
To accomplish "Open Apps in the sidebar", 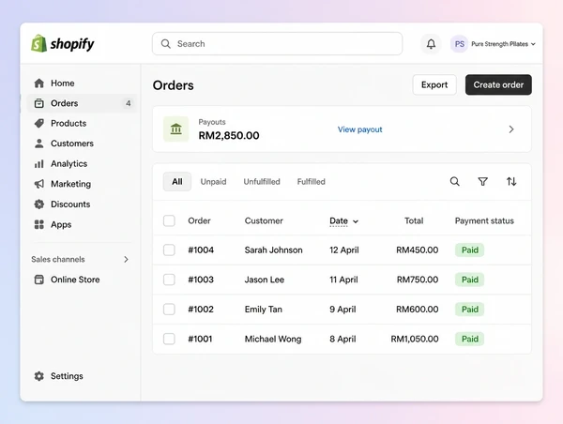I will click(83, 224).
